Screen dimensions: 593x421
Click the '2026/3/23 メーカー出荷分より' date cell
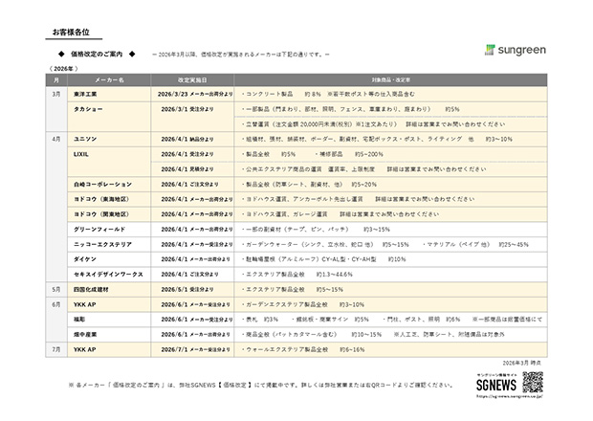192,94
